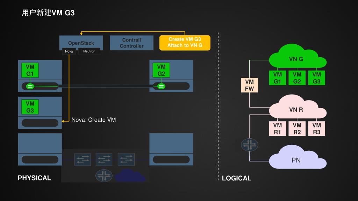Viewport: 358px width, 201px height.
Task: Click green vRouter icon under VM G2
Action: pyautogui.click(x=161, y=87)
